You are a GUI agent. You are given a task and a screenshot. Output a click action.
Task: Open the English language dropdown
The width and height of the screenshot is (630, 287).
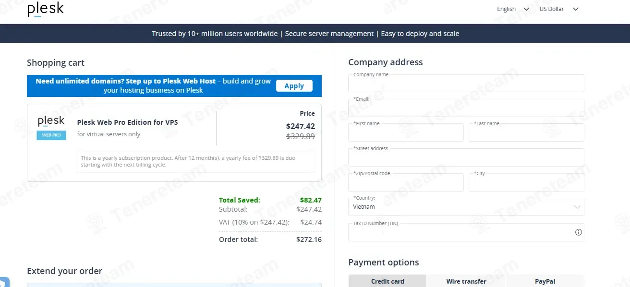pos(513,9)
